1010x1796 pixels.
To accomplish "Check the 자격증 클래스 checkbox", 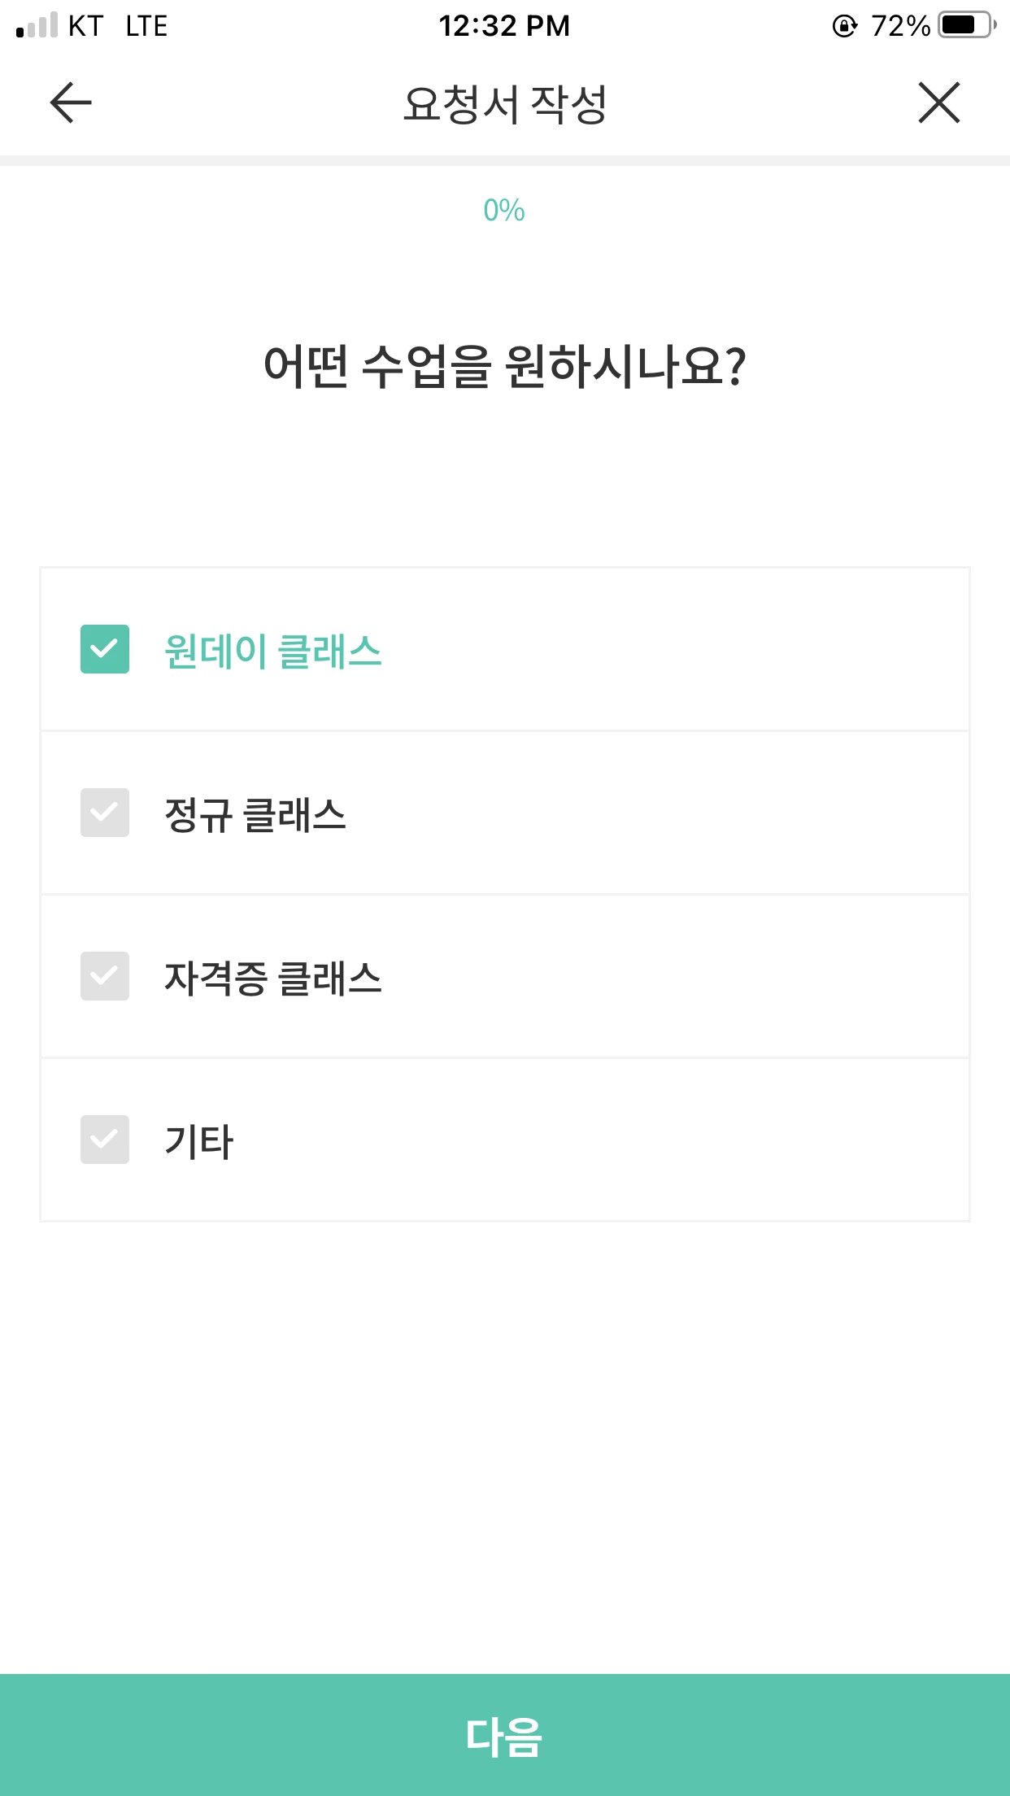I will point(105,976).
